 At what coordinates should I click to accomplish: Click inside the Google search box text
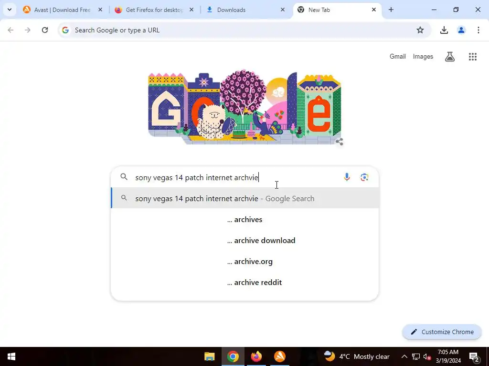[x=196, y=177]
